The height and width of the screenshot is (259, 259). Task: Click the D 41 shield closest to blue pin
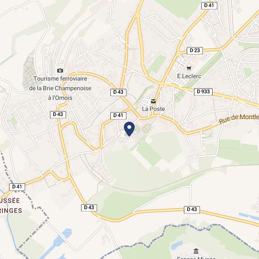coord(118,115)
